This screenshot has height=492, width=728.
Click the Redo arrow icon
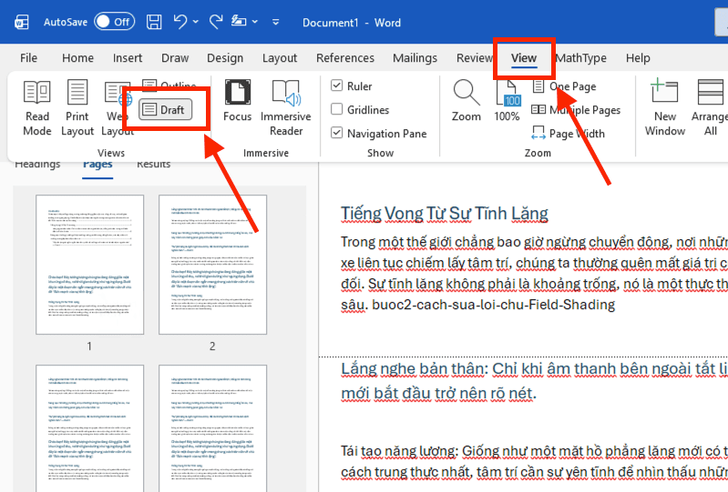(x=215, y=22)
